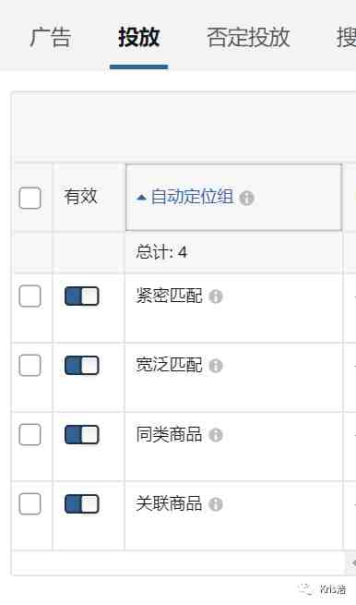
Task: Select the 投放 tab
Action: [x=138, y=37]
